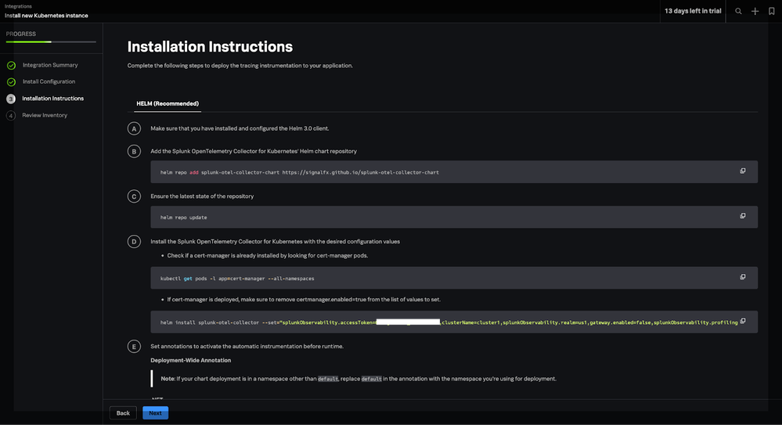Click the Installation Instructions page heading
This screenshot has height=425, width=782.
point(210,47)
